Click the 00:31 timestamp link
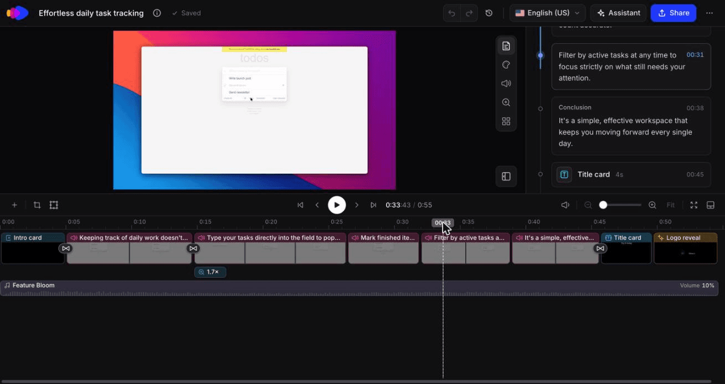 pos(695,55)
